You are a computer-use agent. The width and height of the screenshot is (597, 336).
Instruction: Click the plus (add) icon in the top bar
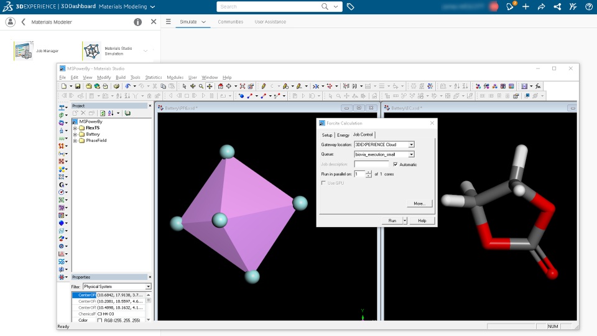click(x=526, y=6)
